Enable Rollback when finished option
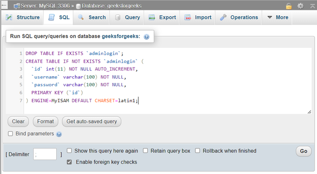This screenshot has height=174, width=317. 197,151
